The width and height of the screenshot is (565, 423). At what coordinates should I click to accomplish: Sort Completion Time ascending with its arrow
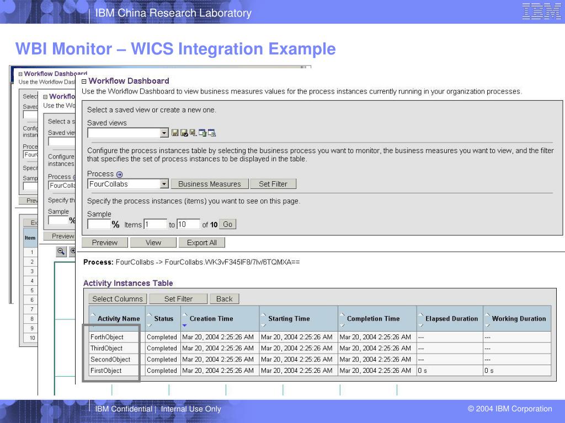point(342,314)
